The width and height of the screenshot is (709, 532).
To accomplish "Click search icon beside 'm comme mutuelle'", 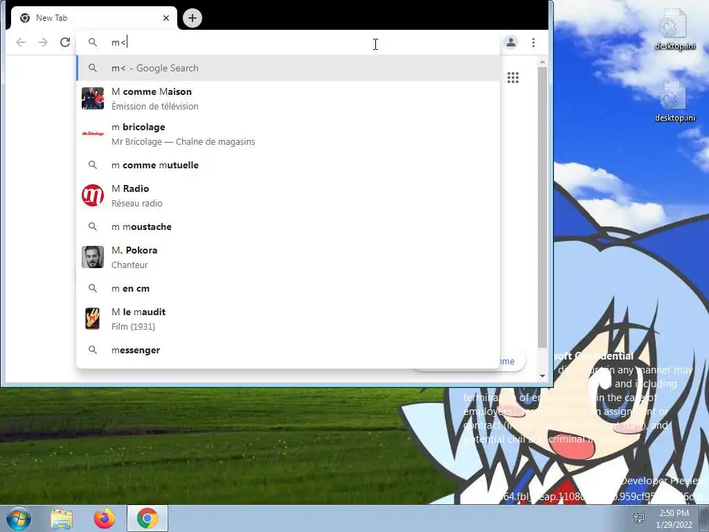I will (x=93, y=165).
